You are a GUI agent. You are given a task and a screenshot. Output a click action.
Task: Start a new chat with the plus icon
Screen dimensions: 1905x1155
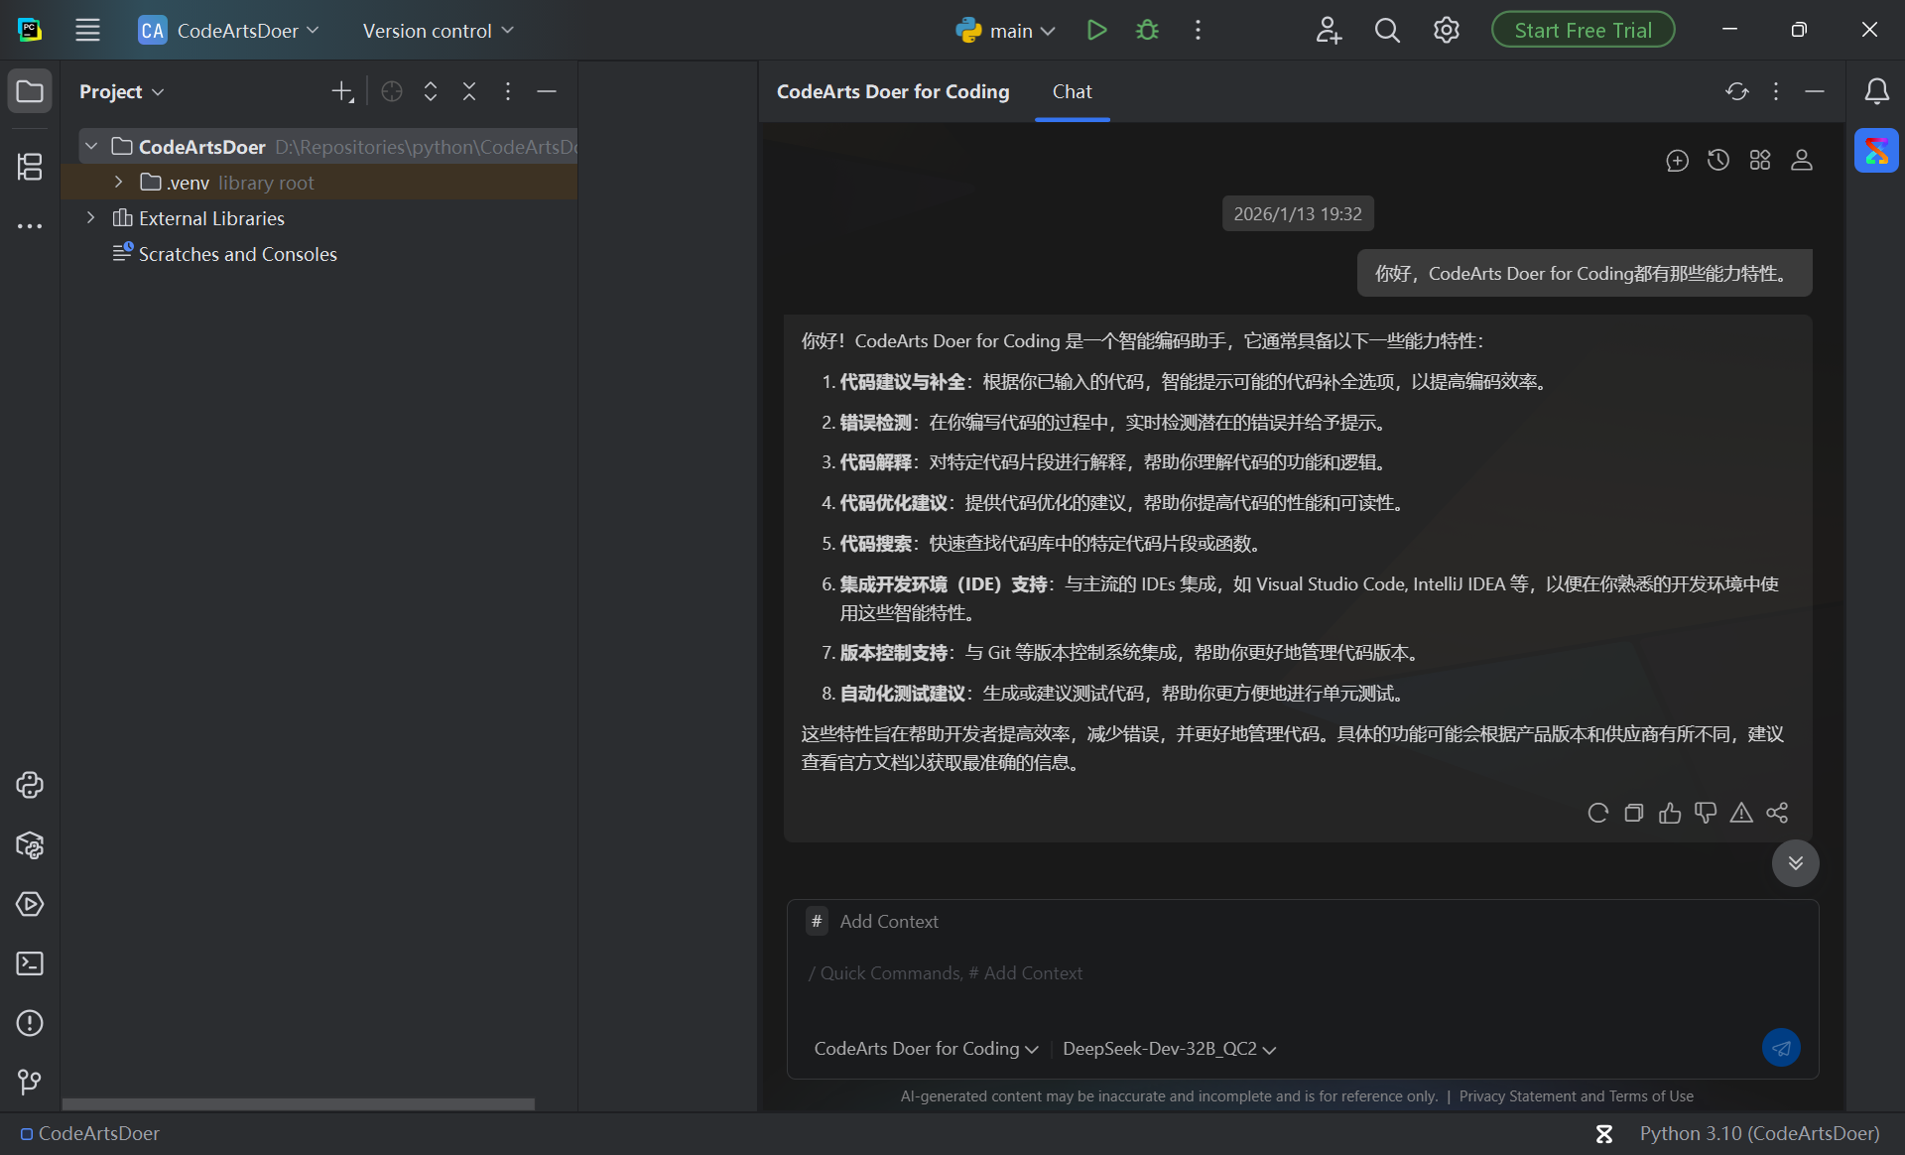click(1677, 160)
